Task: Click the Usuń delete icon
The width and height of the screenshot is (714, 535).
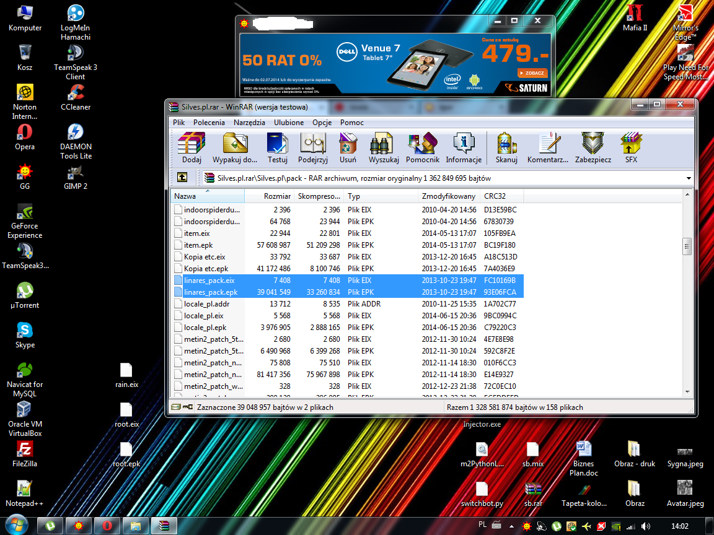Action: [x=348, y=147]
